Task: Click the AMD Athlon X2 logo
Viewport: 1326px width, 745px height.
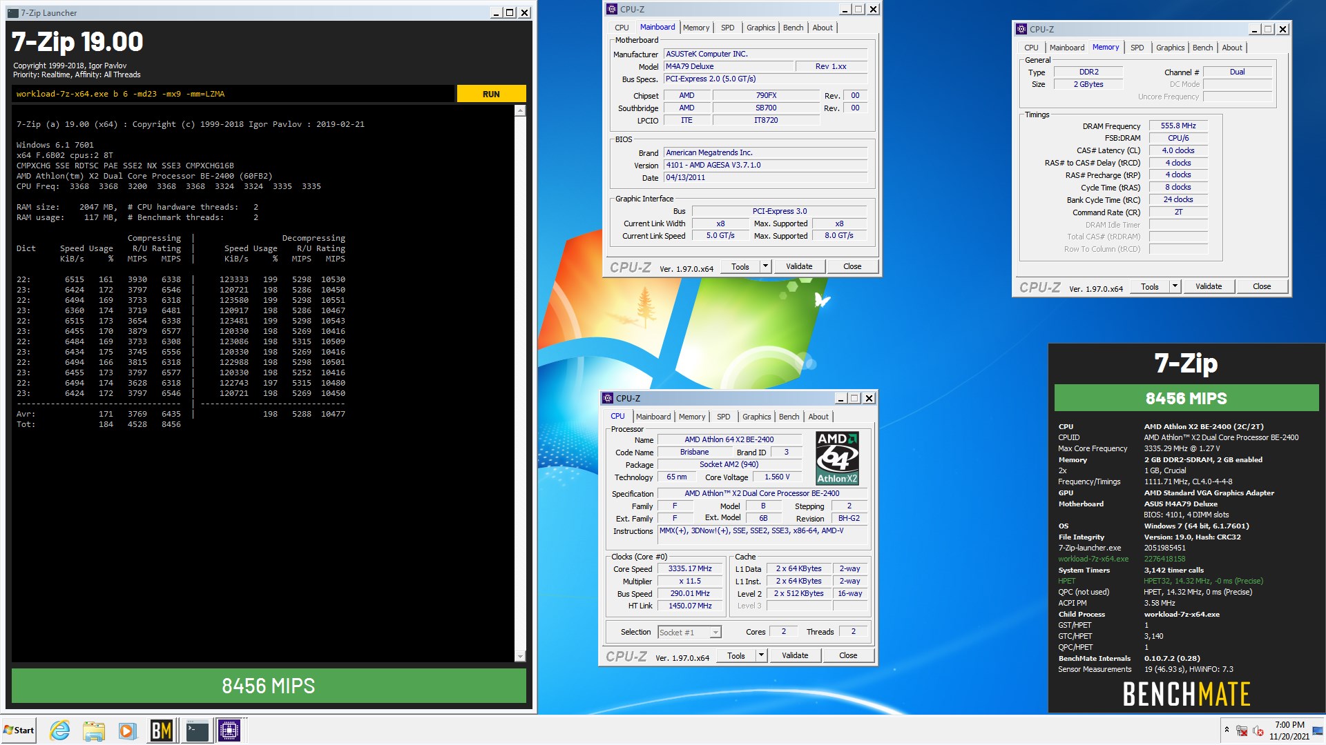Action: (x=837, y=458)
